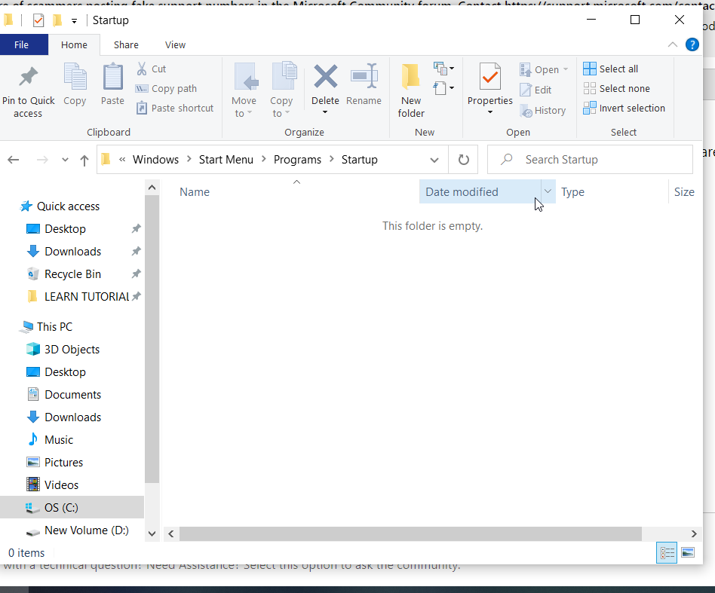The image size is (715, 593).
Task: Select OS (C:) drive
Action: [x=72, y=507]
